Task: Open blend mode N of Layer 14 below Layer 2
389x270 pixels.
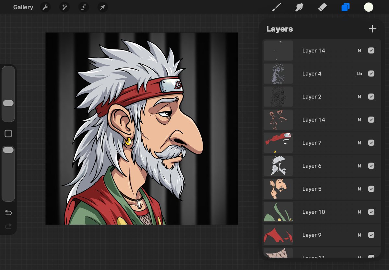Action: click(x=359, y=119)
